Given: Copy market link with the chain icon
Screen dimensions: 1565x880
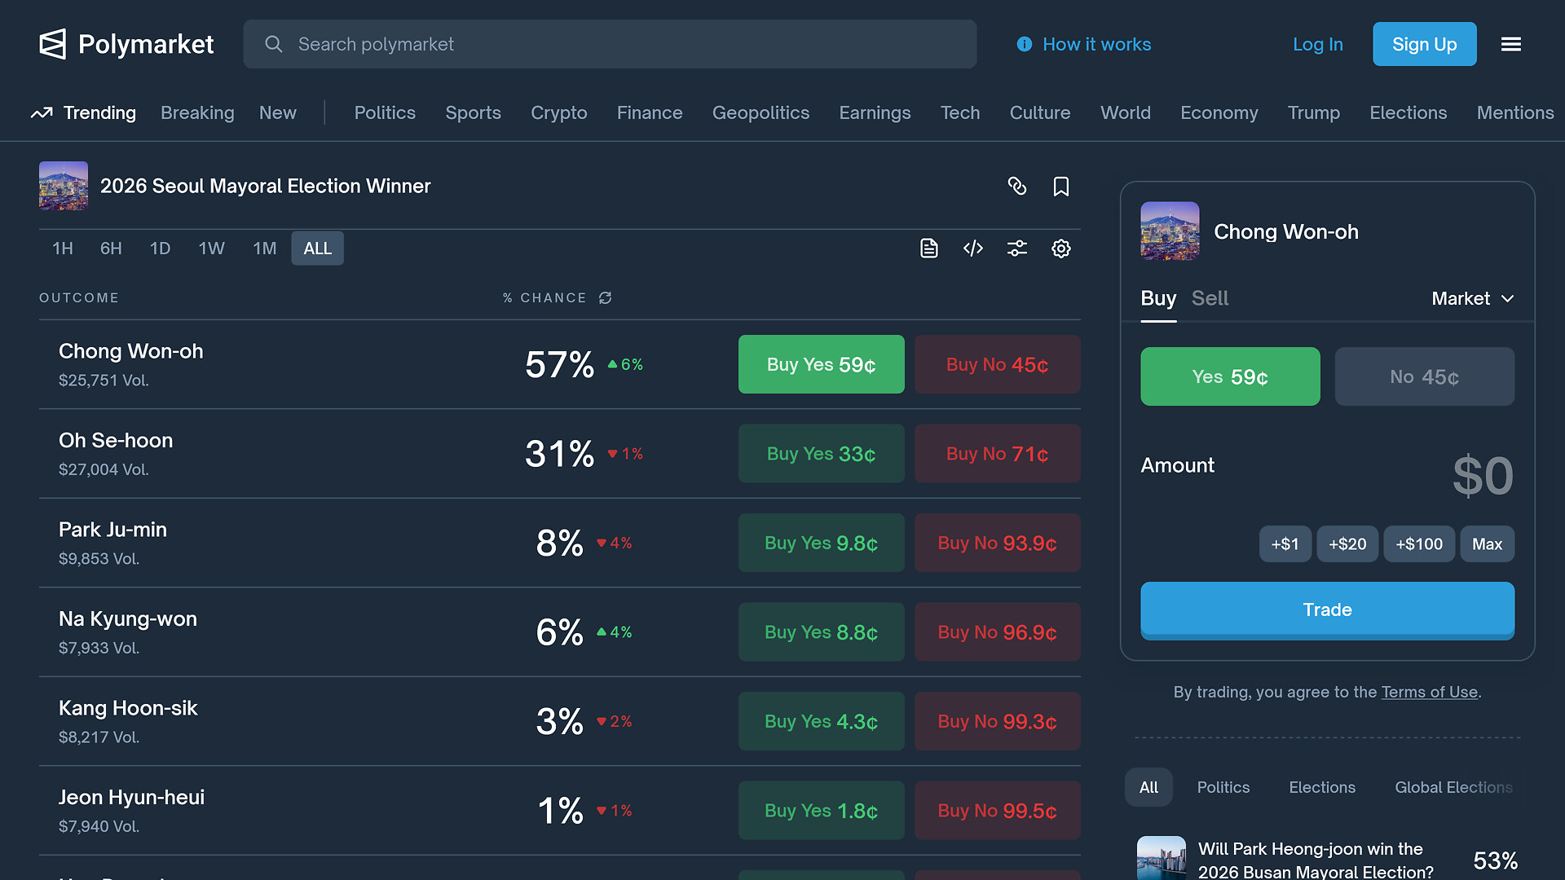Looking at the screenshot, I should coord(1016,187).
